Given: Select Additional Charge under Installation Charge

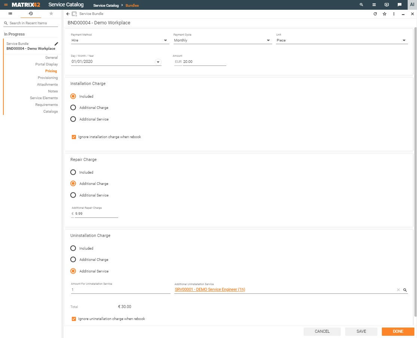Looking at the screenshot, I should pos(73,108).
